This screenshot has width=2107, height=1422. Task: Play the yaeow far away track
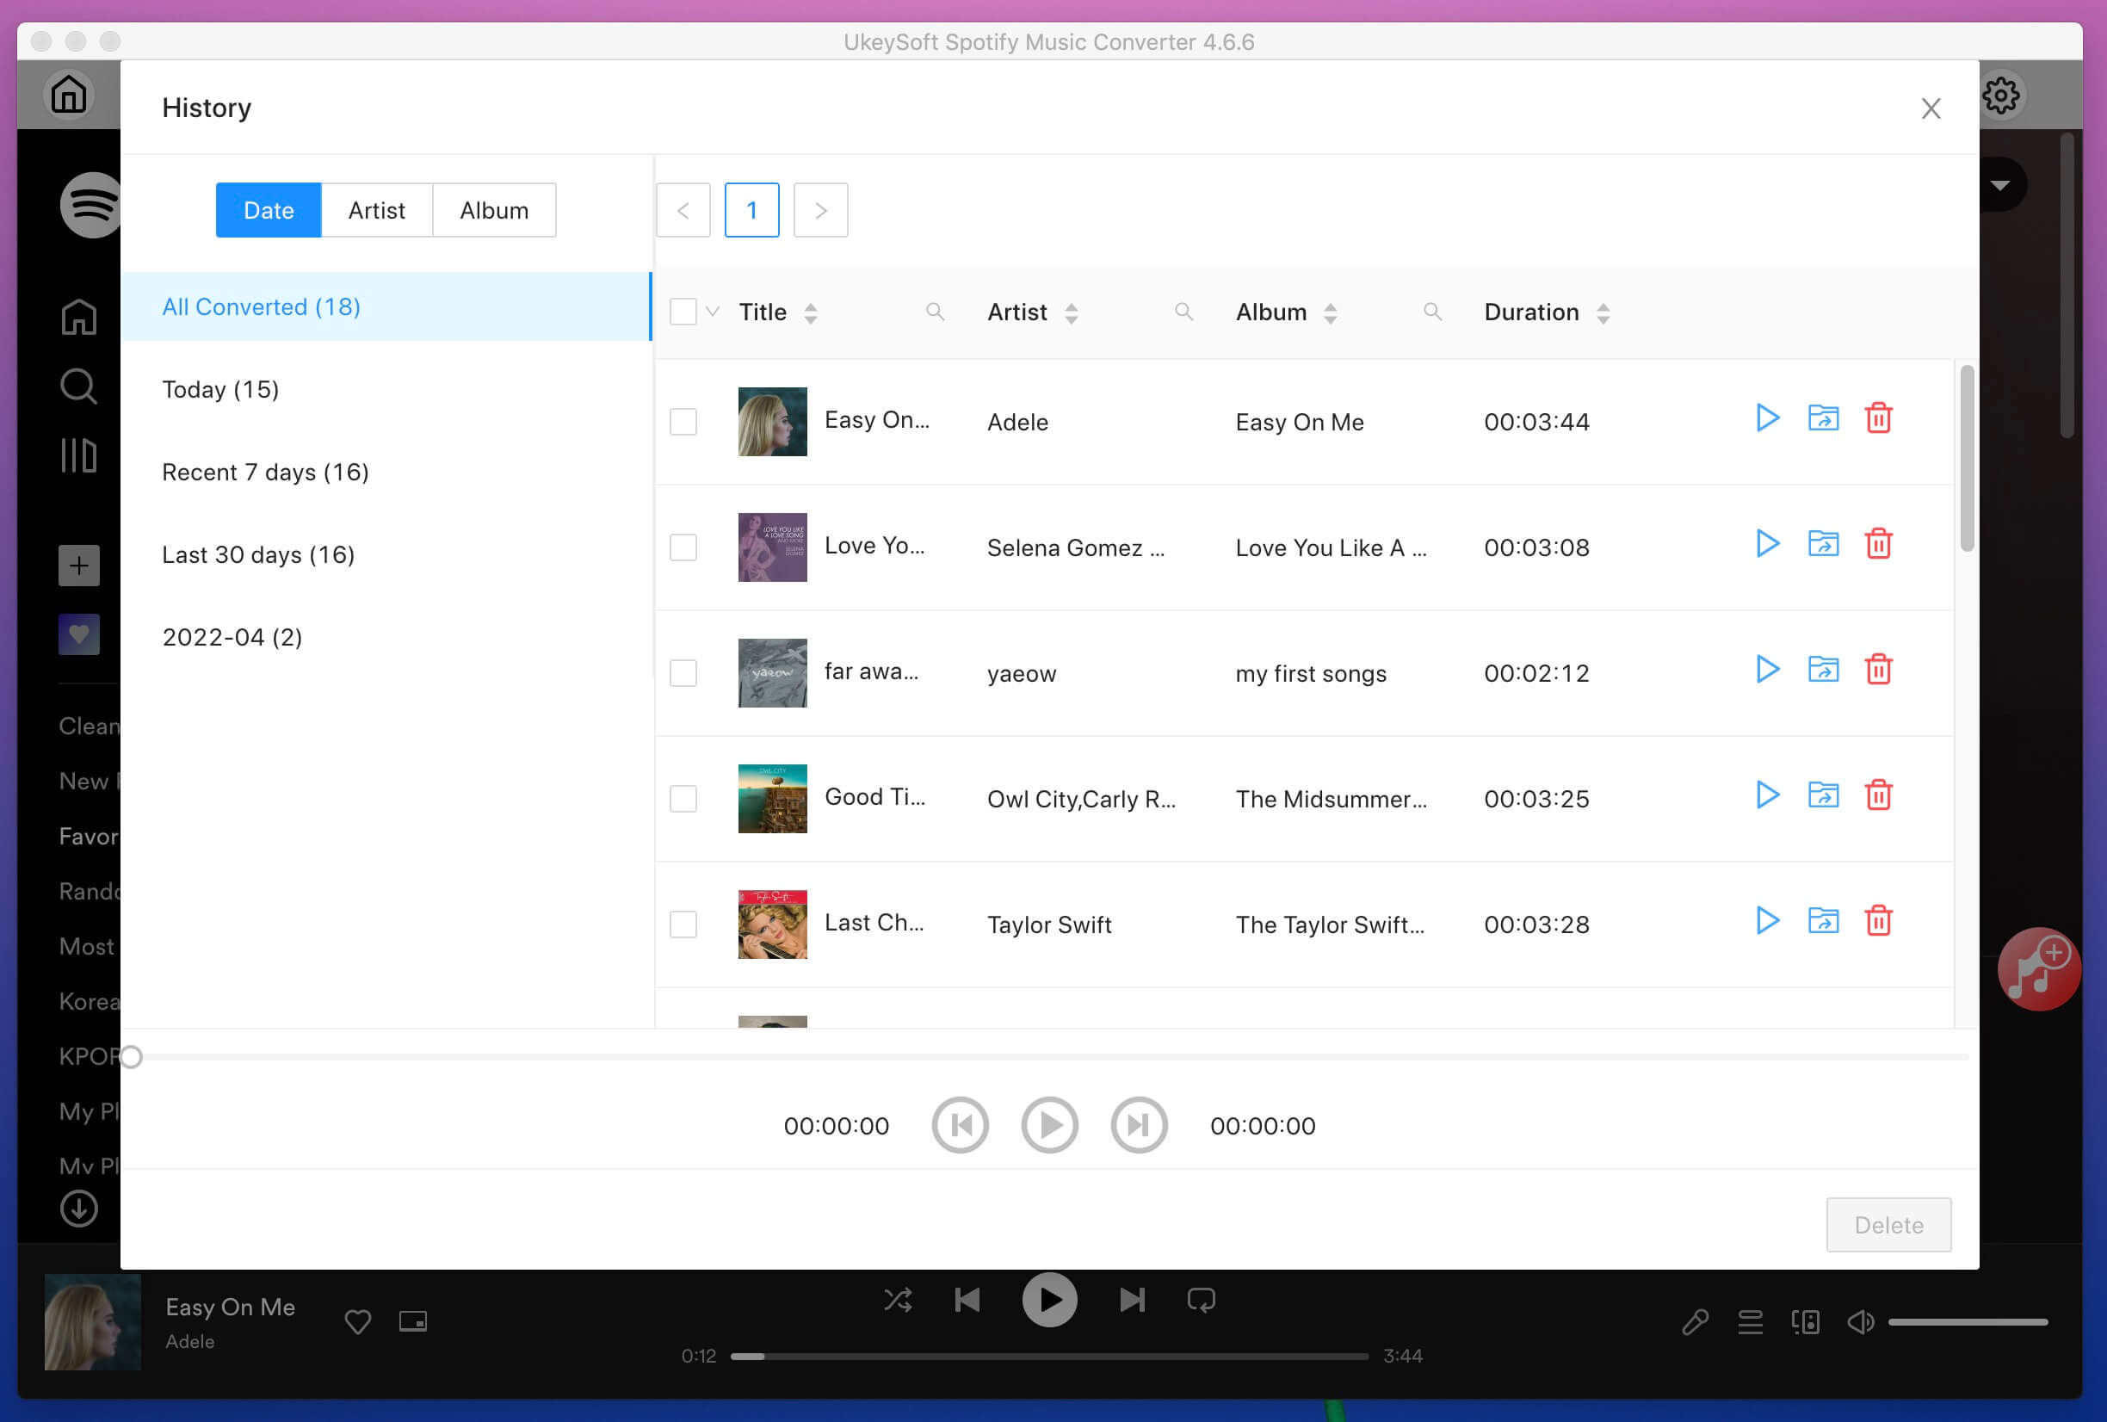[1767, 670]
